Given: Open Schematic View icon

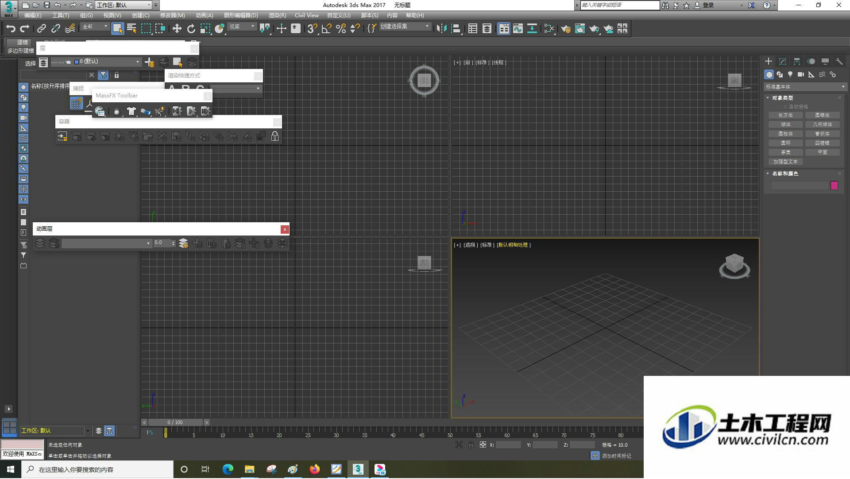Looking at the screenshot, I should tap(532, 29).
